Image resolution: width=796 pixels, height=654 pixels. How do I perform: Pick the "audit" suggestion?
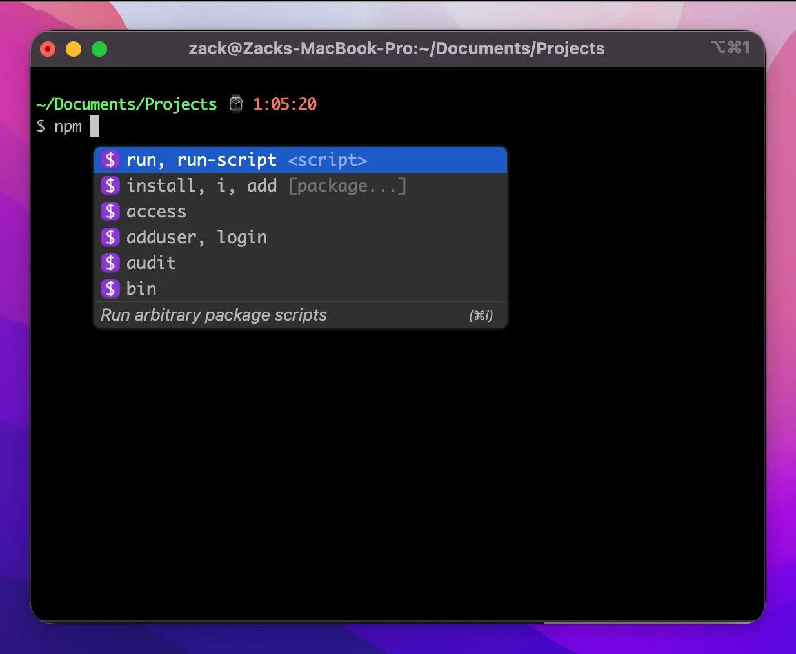(x=152, y=263)
